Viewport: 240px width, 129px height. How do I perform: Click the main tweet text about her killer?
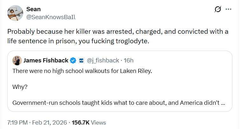(118, 32)
